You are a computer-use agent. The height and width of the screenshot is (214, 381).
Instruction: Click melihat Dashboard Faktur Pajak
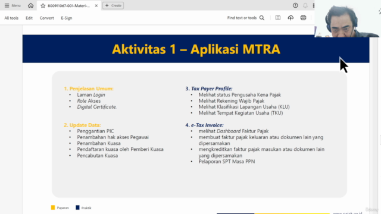[x=233, y=131]
